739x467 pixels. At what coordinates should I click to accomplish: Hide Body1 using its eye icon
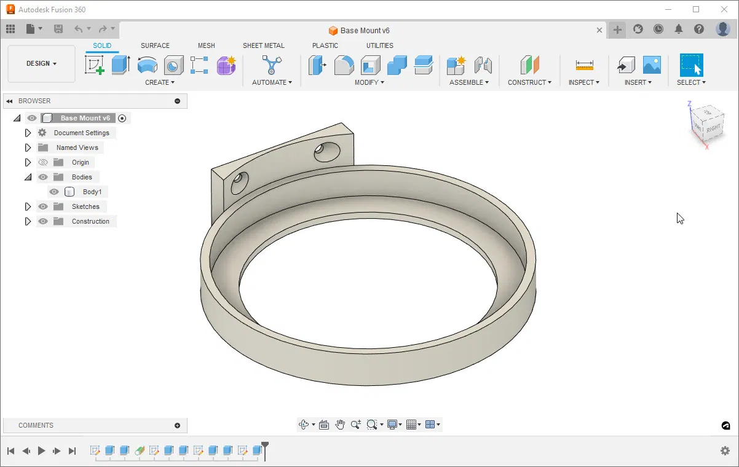point(54,192)
